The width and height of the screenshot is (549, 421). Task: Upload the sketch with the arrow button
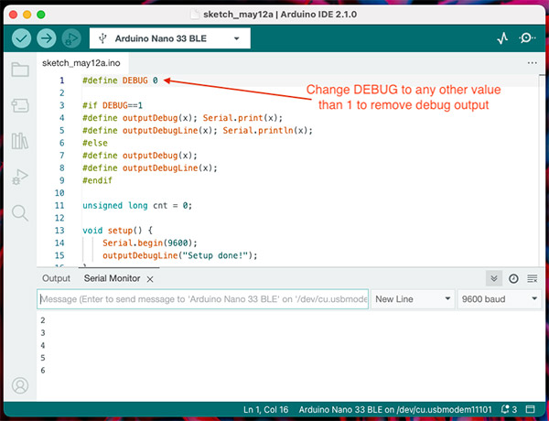pos(46,38)
